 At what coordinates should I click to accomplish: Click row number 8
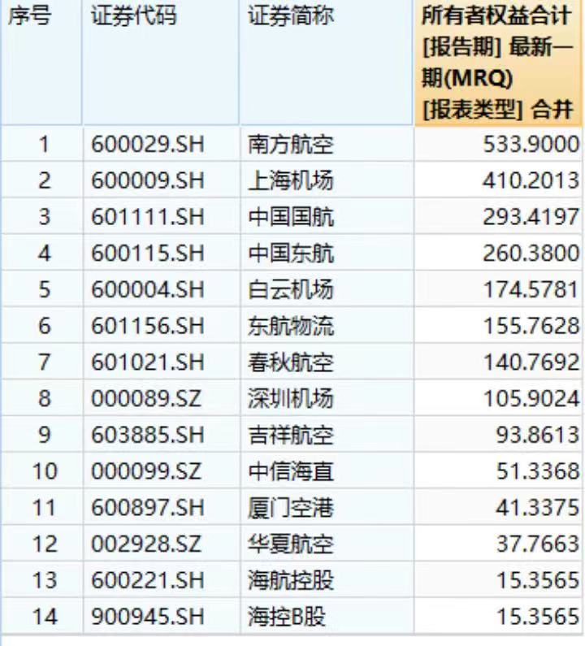pyautogui.click(x=44, y=399)
